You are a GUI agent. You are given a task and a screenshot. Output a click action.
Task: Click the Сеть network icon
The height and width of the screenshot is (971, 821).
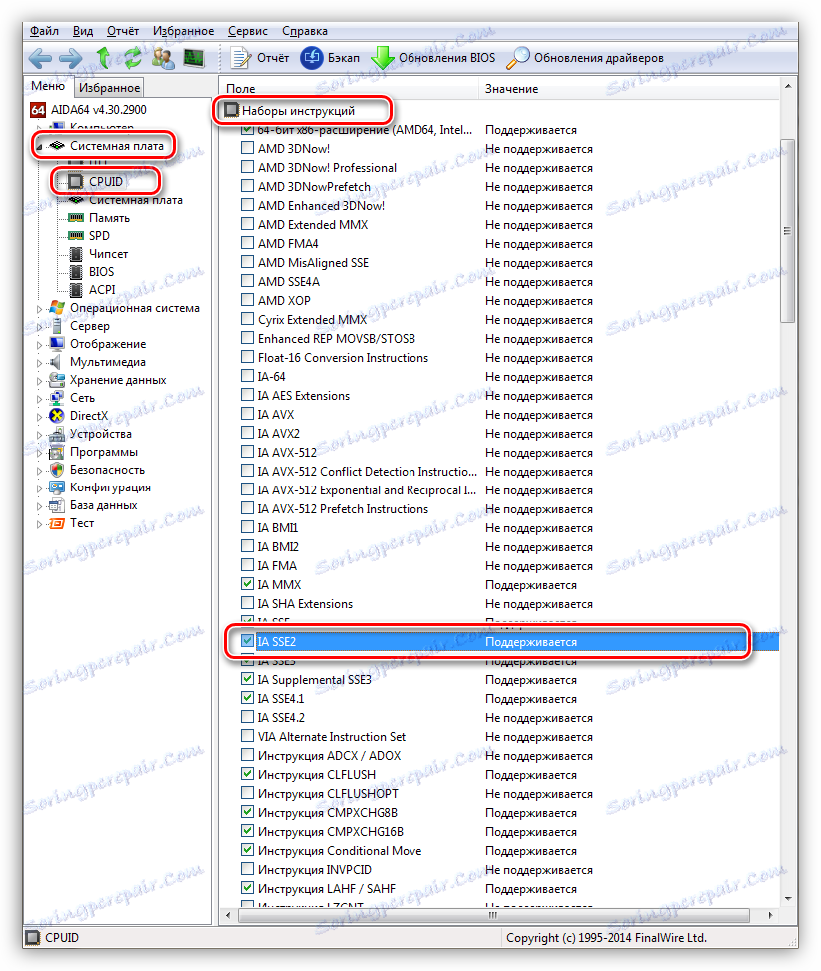tap(57, 397)
